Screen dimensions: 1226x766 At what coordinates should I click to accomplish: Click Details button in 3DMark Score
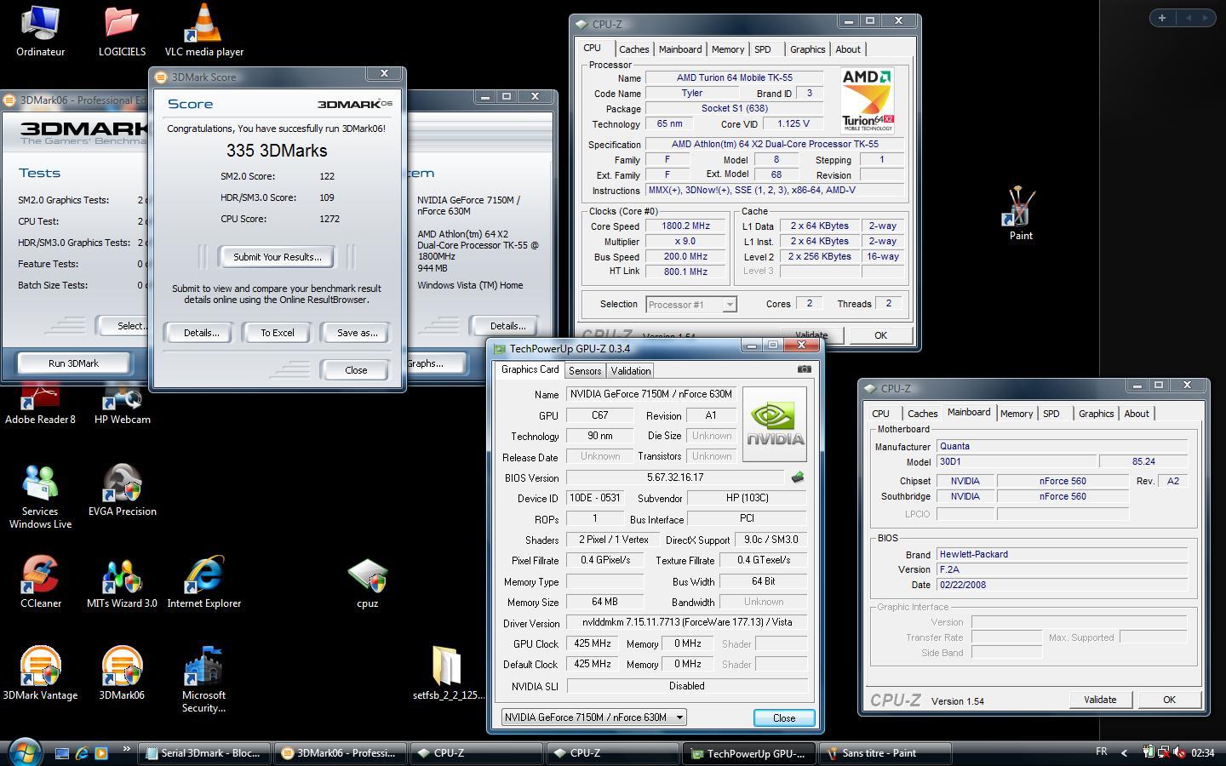click(202, 333)
